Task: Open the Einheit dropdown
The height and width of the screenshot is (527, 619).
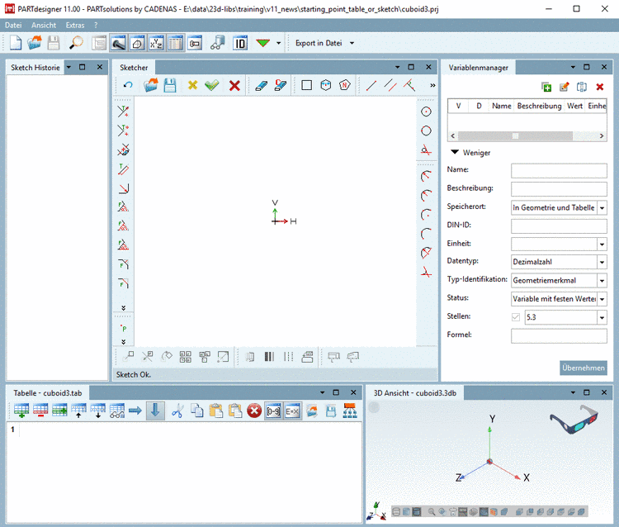Action: tap(602, 245)
